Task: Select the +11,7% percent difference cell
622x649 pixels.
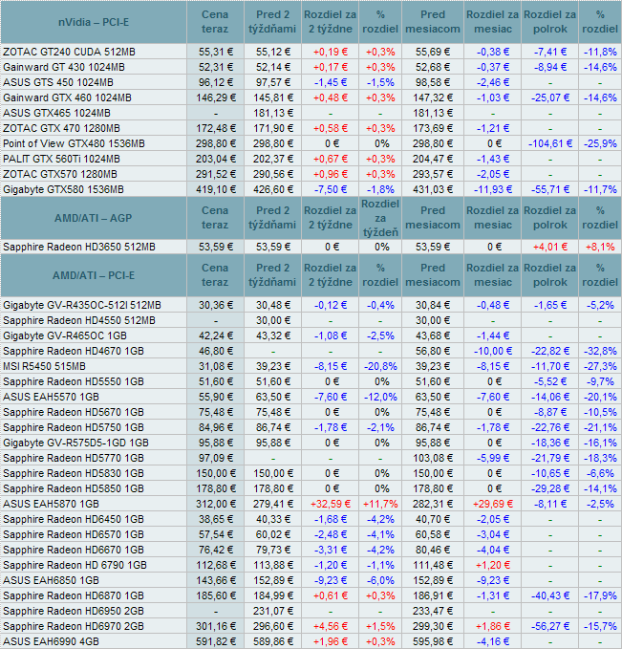Action: coord(380,505)
